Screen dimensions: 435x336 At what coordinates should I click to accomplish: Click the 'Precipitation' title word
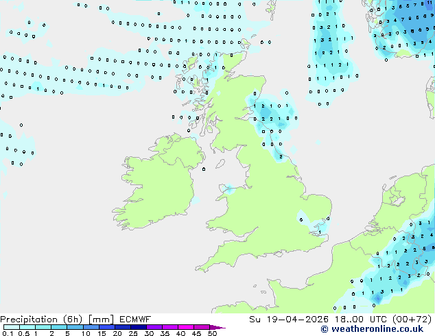(29, 320)
